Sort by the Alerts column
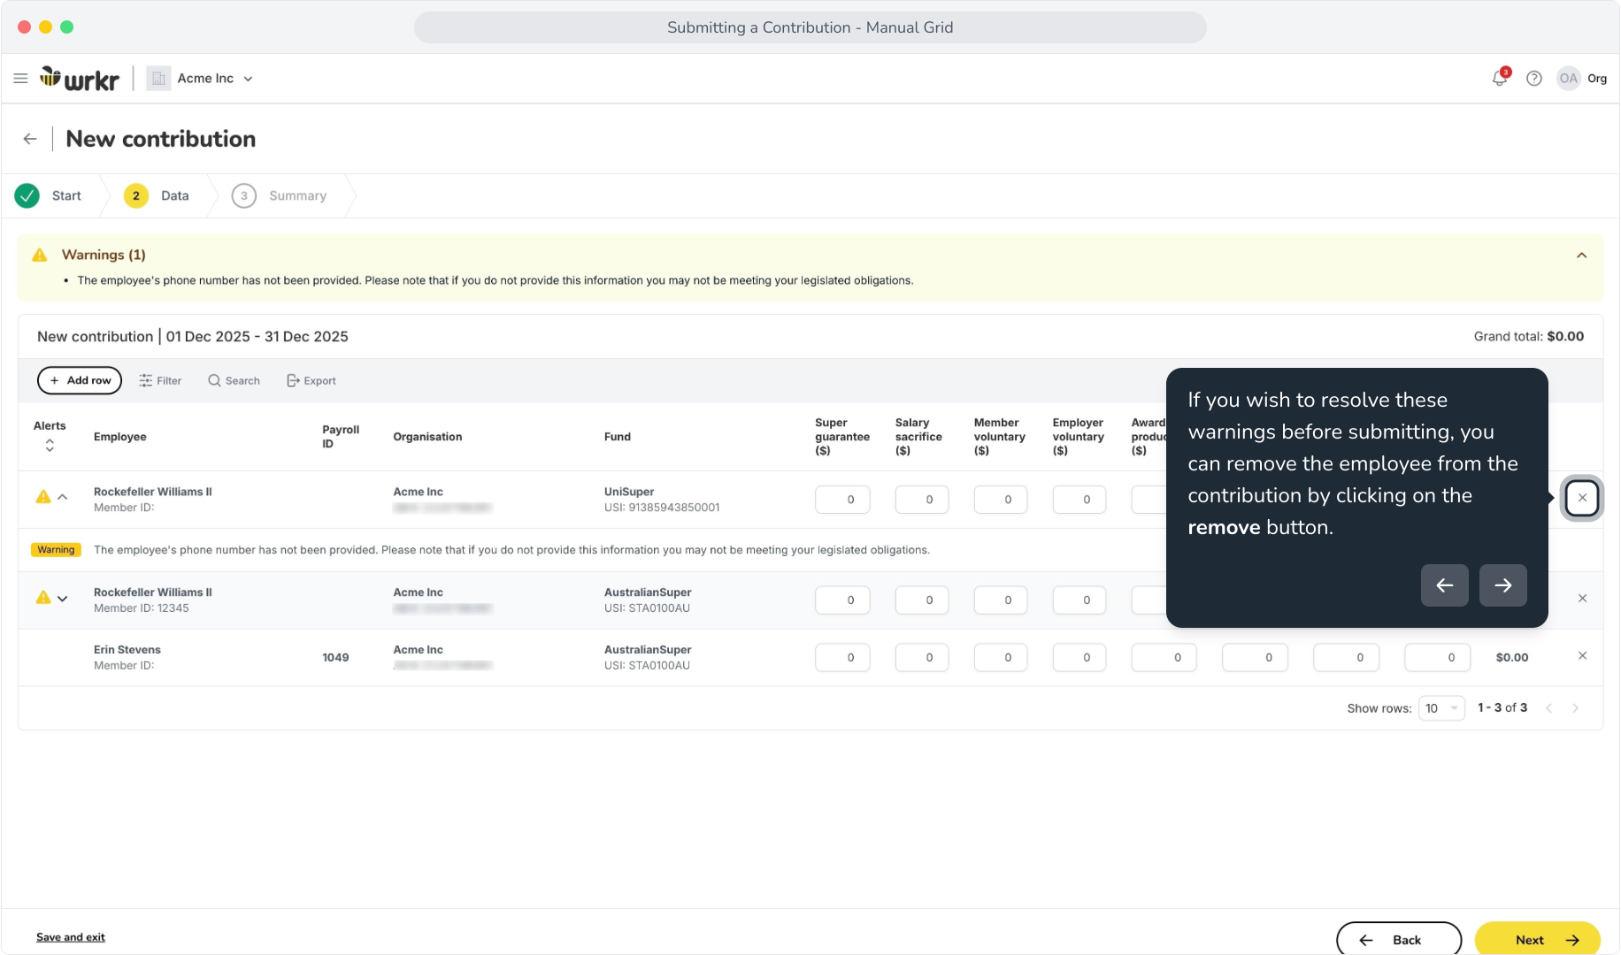Viewport: 1621px width, 955px height. (50, 446)
